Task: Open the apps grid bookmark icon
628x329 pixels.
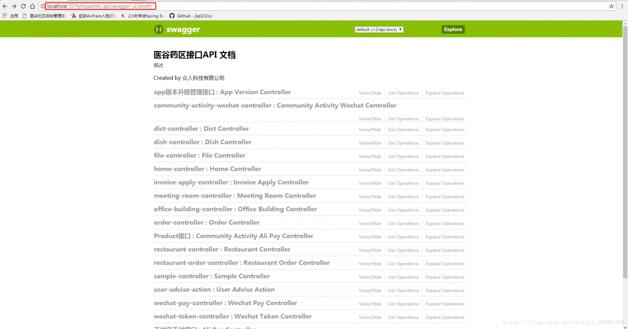Action: coord(5,16)
